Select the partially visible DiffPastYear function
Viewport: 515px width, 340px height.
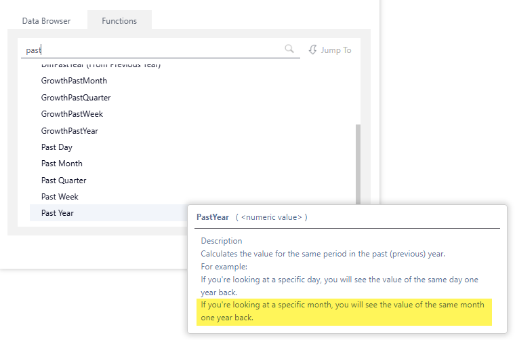pyautogui.click(x=100, y=66)
